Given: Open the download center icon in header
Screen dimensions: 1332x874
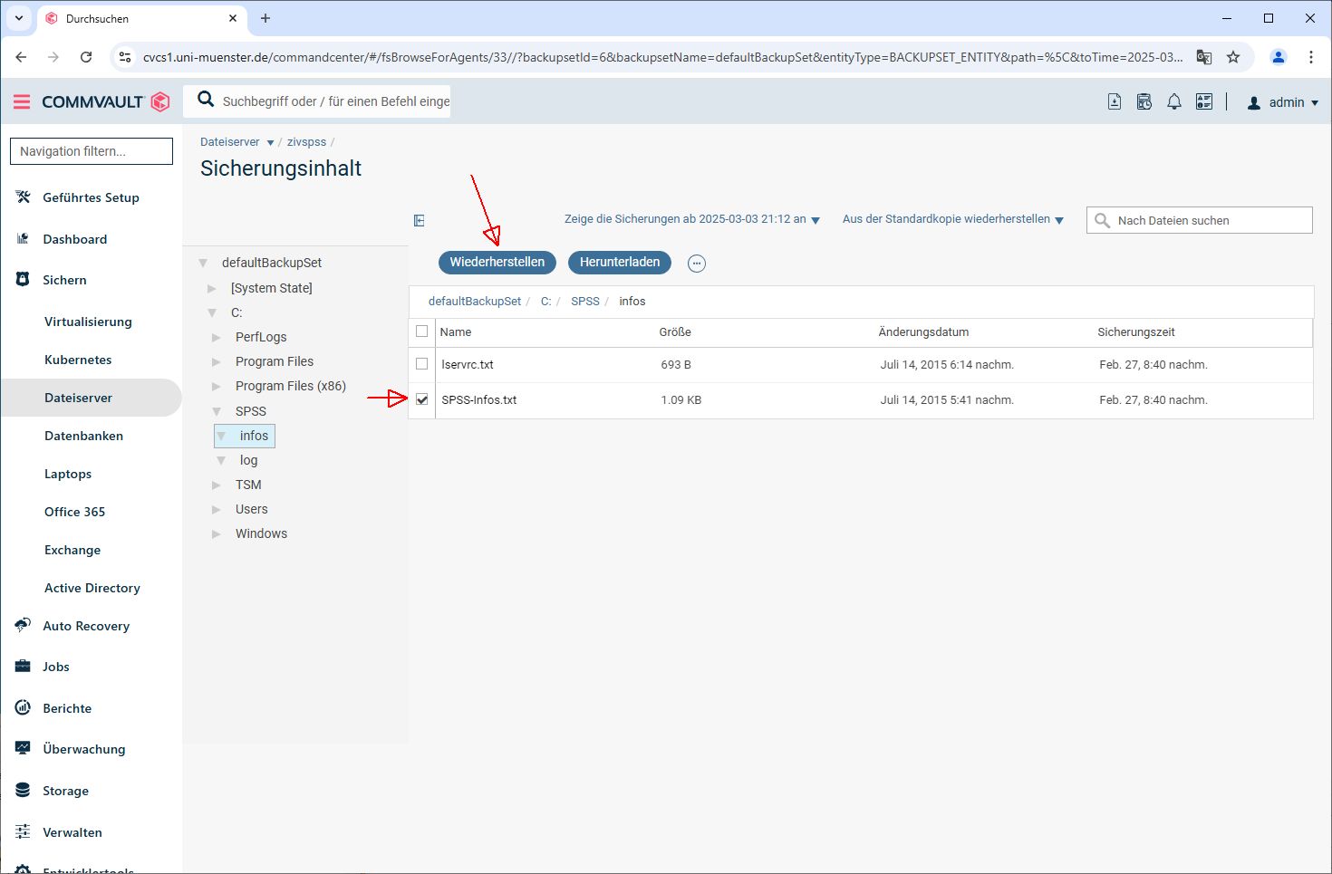Looking at the screenshot, I should tap(1115, 102).
